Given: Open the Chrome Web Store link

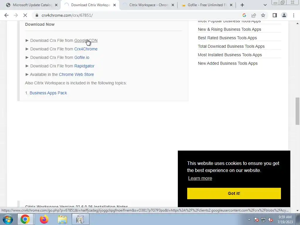Looking at the screenshot, I should (x=76, y=74).
